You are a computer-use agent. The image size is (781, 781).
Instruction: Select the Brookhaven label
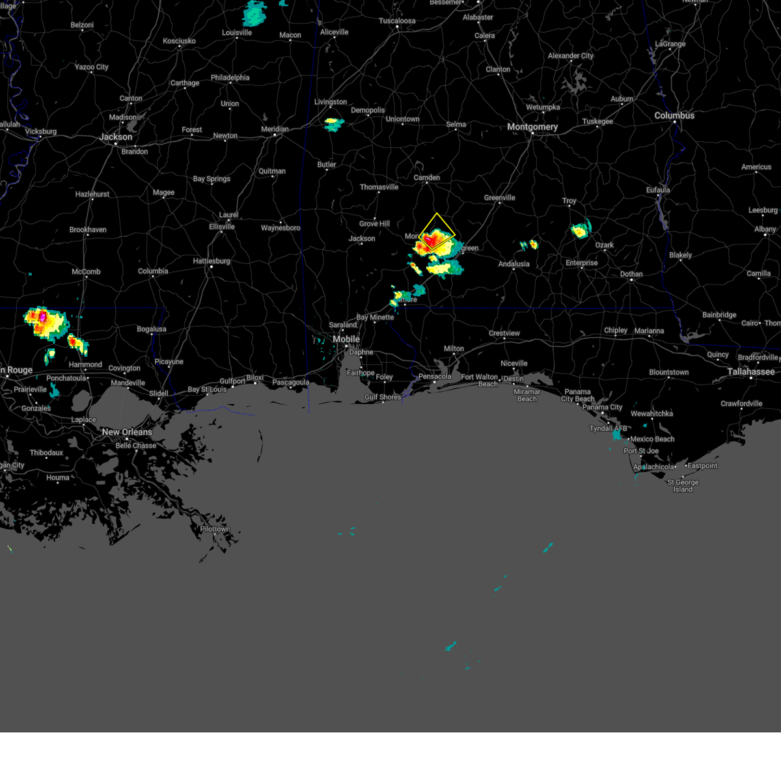(88, 230)
